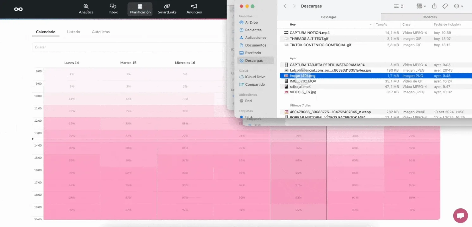472x227 pixels.
Task: Open the chat support bubble
Action: (x=461, y=216)
